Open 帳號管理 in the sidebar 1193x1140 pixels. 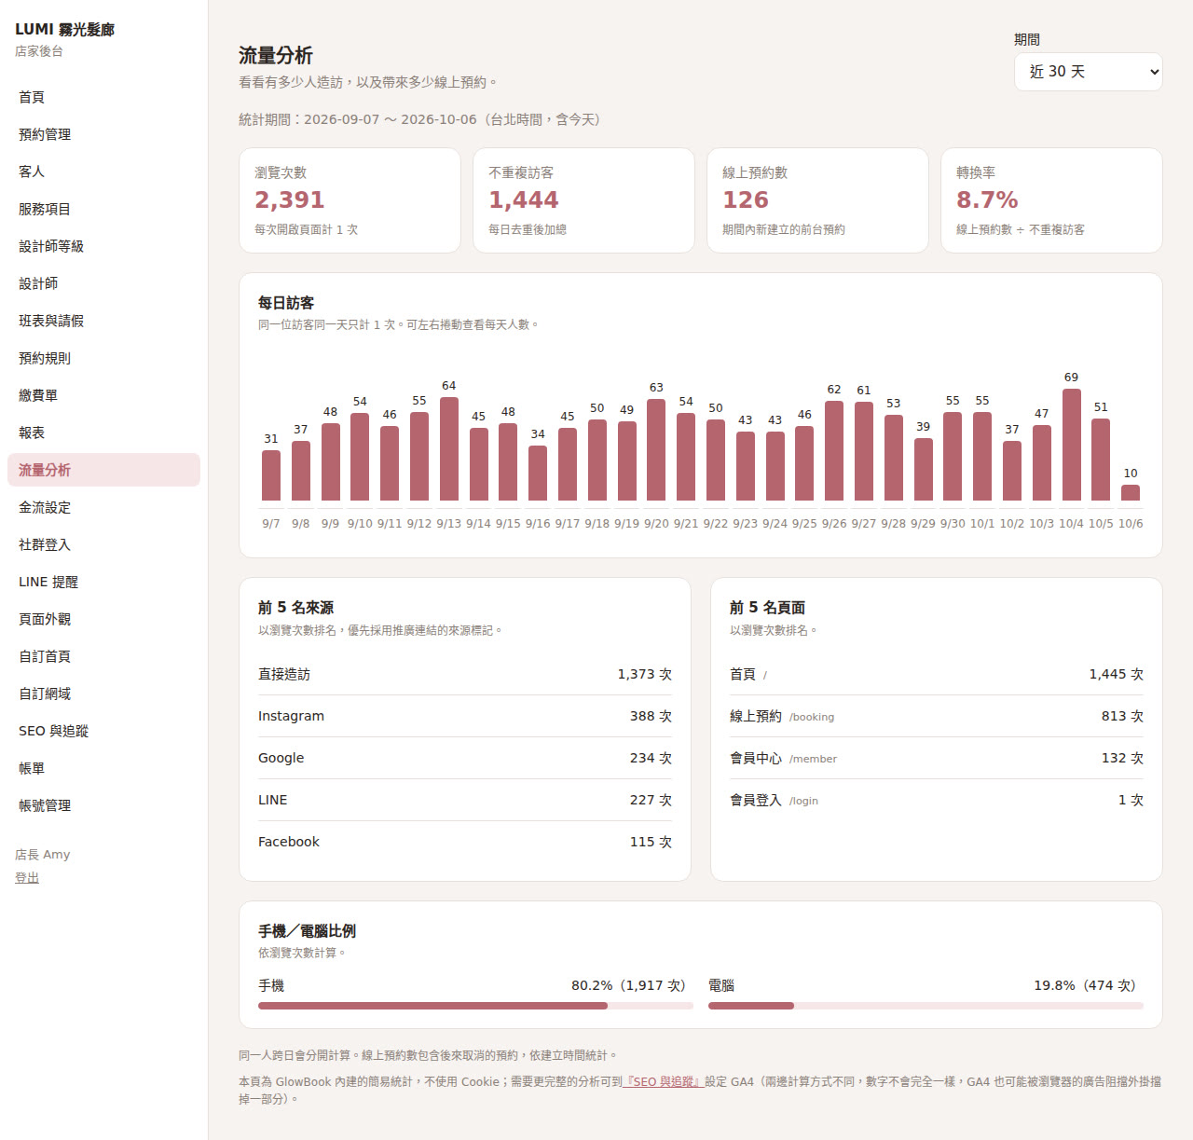103,805
